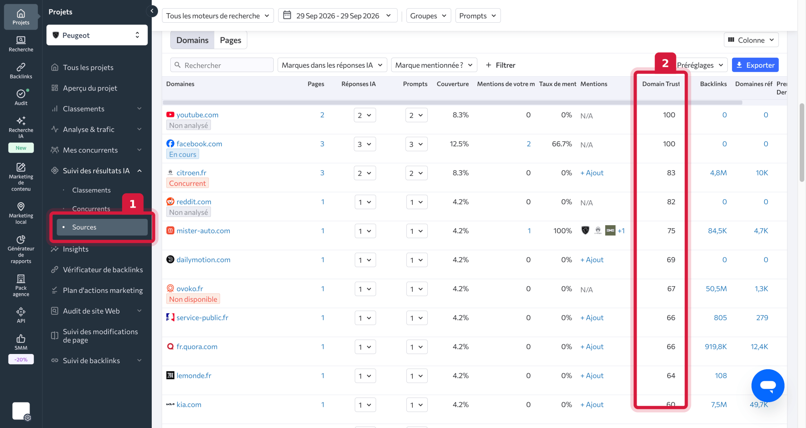Expand the Classements sidebar section

[x=97, y=109]
